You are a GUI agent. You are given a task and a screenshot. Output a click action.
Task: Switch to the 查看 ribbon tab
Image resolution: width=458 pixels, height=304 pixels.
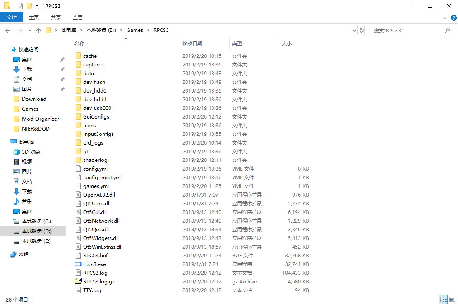point(78,17)
